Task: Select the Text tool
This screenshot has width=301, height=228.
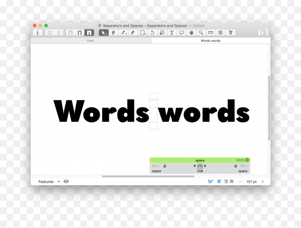Action: tap(172, 33)
